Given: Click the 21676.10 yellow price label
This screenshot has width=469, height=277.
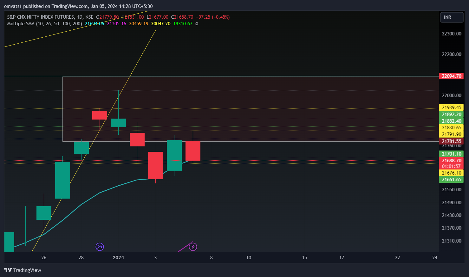Looking at the screenshot, I should pos(451,173).
